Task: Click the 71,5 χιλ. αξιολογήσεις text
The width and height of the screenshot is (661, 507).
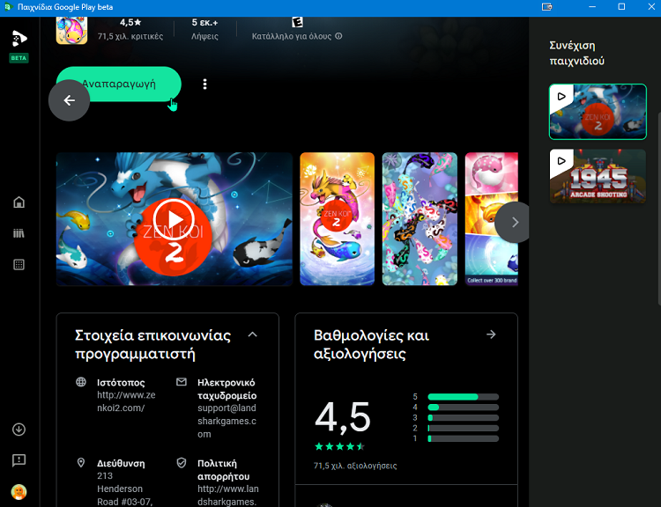Action: pyautogui.click(x=355, y=466)
